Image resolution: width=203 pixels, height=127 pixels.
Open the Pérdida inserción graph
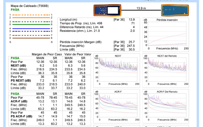tap(166, 35)
